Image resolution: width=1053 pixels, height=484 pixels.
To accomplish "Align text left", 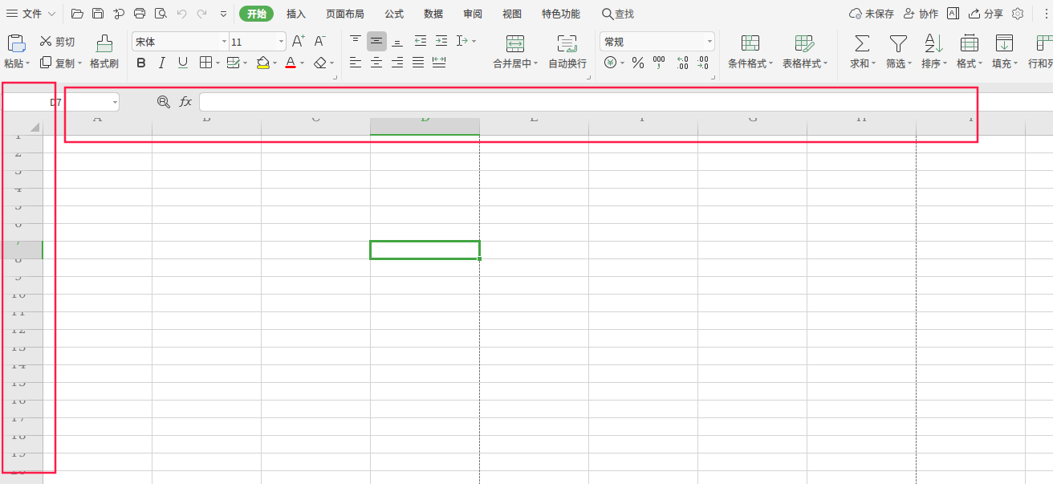I will (x=356, y=63).
